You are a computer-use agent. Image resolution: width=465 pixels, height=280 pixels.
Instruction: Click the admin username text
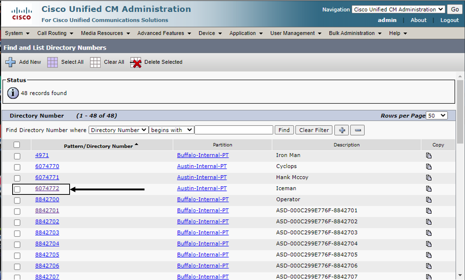tap(387, 20)
